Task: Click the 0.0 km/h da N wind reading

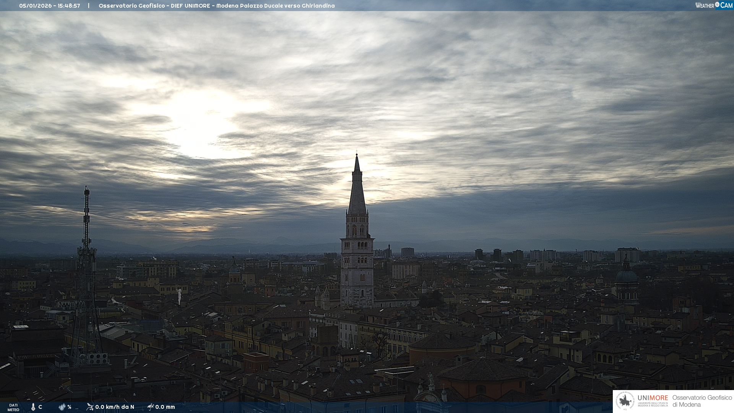Action: click(x=115, y=407)
